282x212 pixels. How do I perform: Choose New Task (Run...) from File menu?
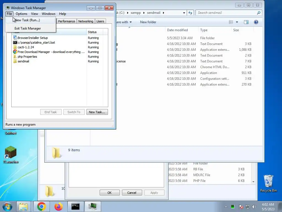click(30, 20)
